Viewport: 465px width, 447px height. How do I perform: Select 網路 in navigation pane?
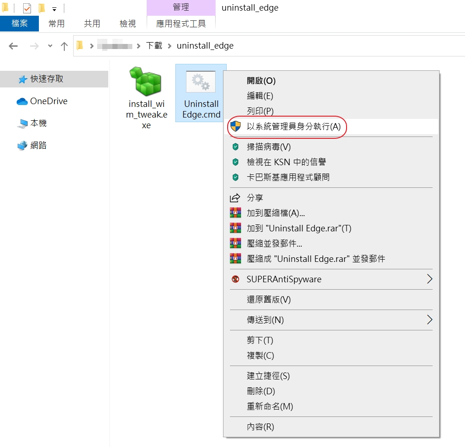point(38,145)
